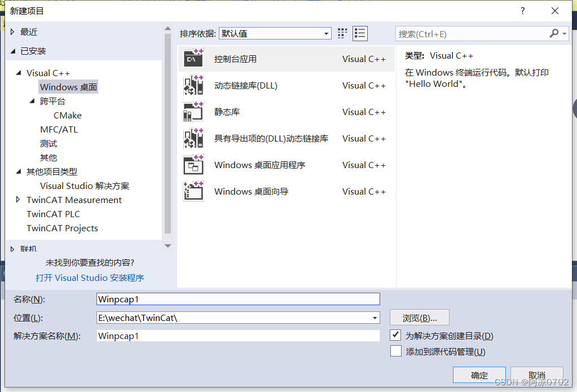
Task: Click the search magnifier icon
Action: [554, 33]
